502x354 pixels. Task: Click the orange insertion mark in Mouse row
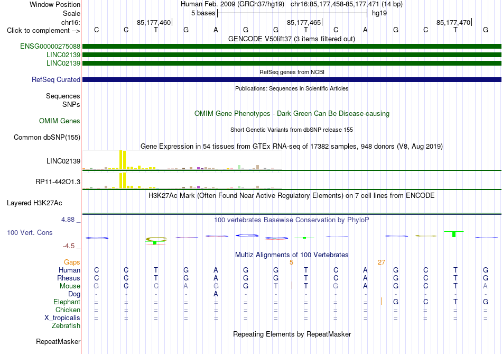pos(292,285)
